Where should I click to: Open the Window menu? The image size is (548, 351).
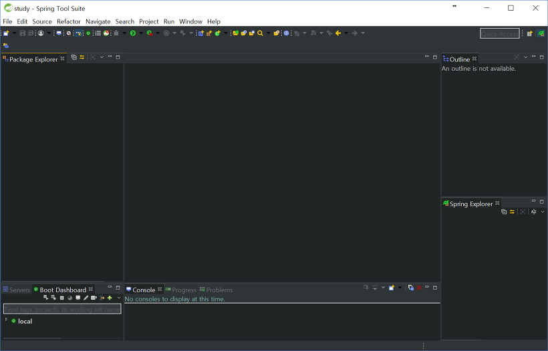click(190, 21)
